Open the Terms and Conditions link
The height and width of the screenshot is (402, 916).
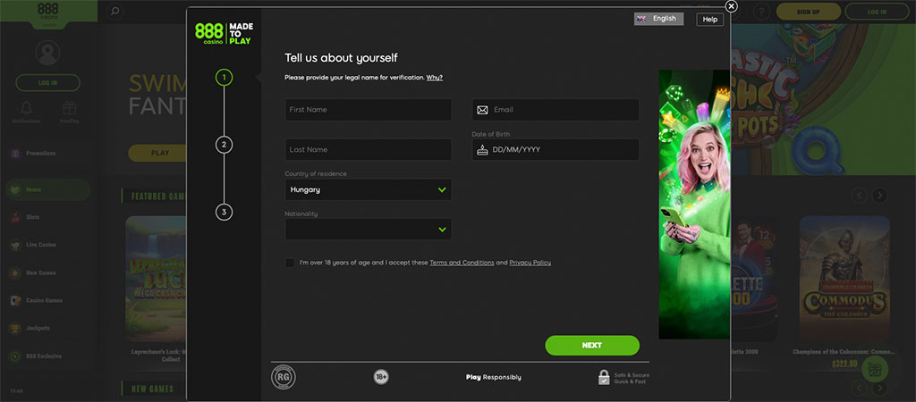pyautogui.click(x=462, y=263)
